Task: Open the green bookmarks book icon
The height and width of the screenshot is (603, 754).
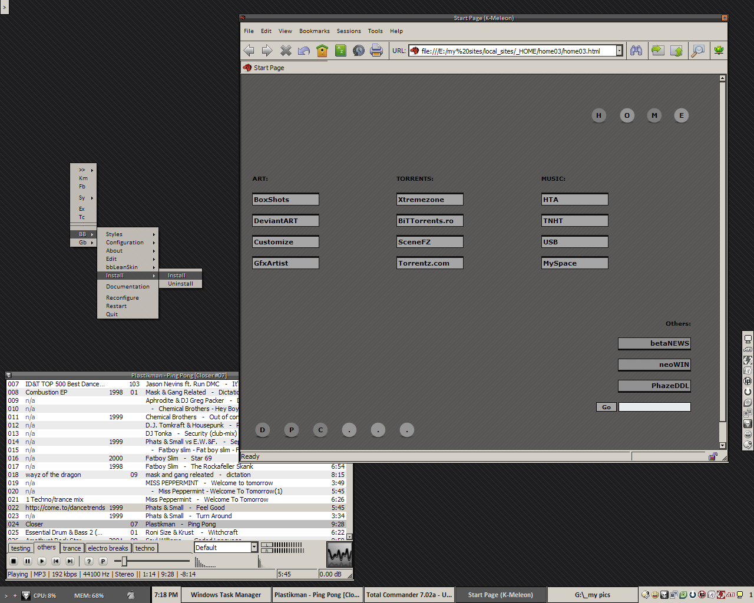Action: tap(340, 51)
